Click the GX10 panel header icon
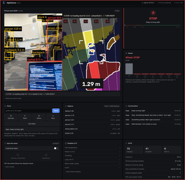This screenshot has width=185, height=180. [x=126, y=143]
